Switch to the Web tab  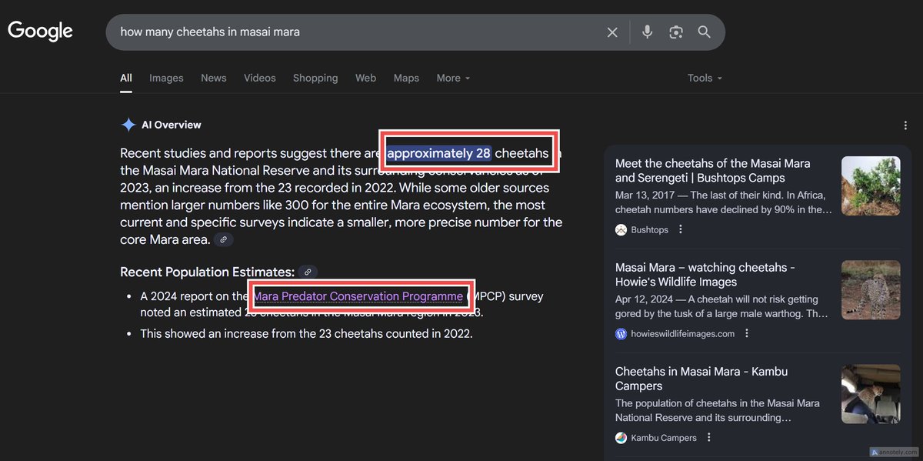pos(365,78)
